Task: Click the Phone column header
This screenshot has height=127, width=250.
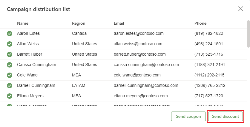Action: pyautogui.click(x=200, y=23)
